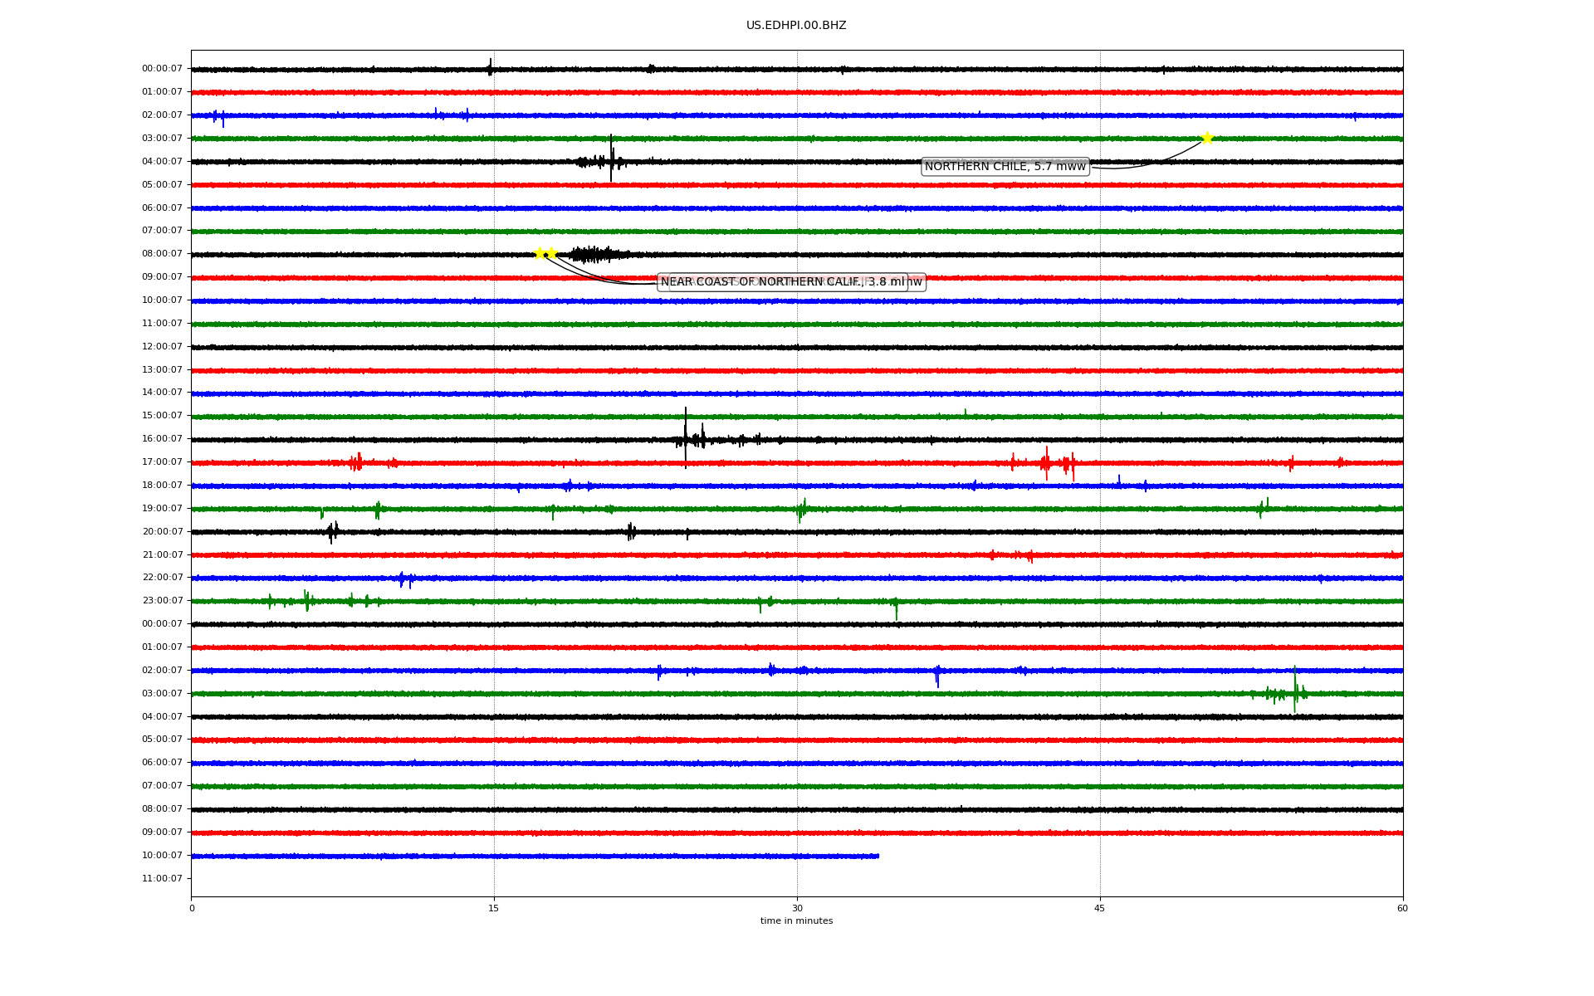The height and width of the screenshot is (996, 1594).
Task: Click the leftmost yellow star on the 08:00:07 trace
Action: click(x=540, y=253)
